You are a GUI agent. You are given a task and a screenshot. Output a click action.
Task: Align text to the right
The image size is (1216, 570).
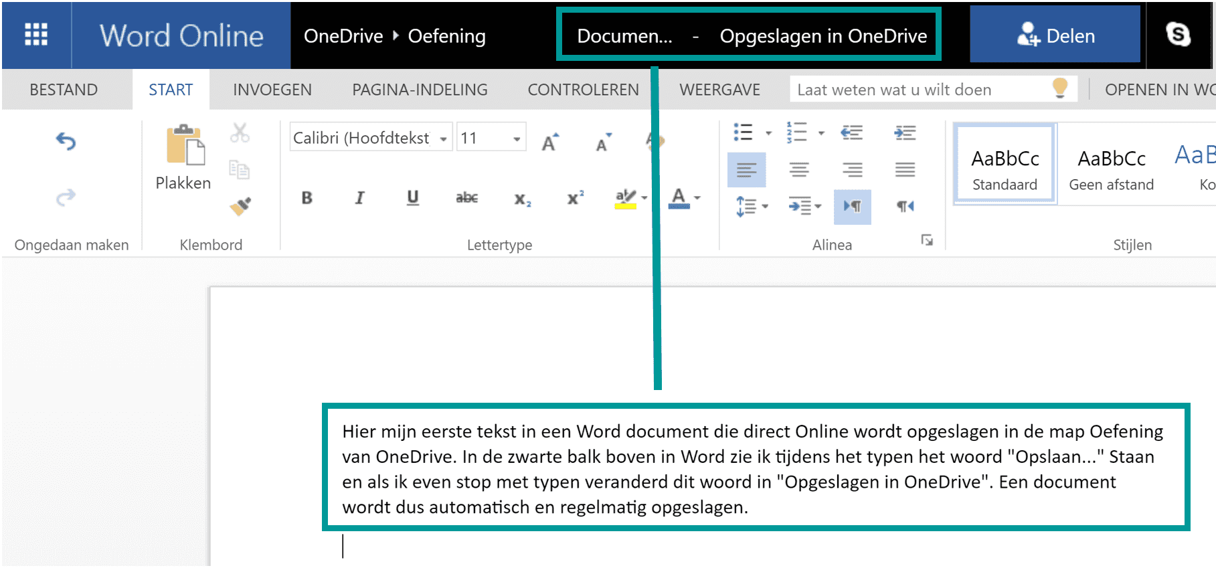pyautogui.click(x=852, y=169)
